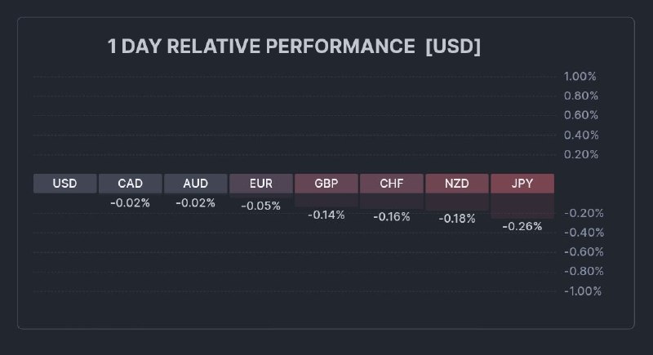Select the JPY currency bar

click(x=522, y=184)
